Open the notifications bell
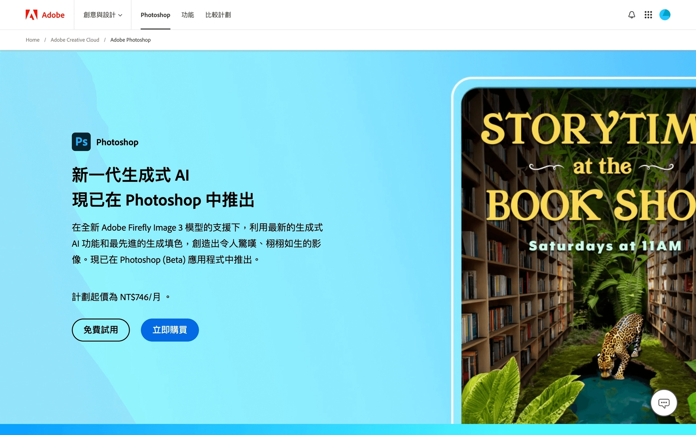 (x=631, y=15)
